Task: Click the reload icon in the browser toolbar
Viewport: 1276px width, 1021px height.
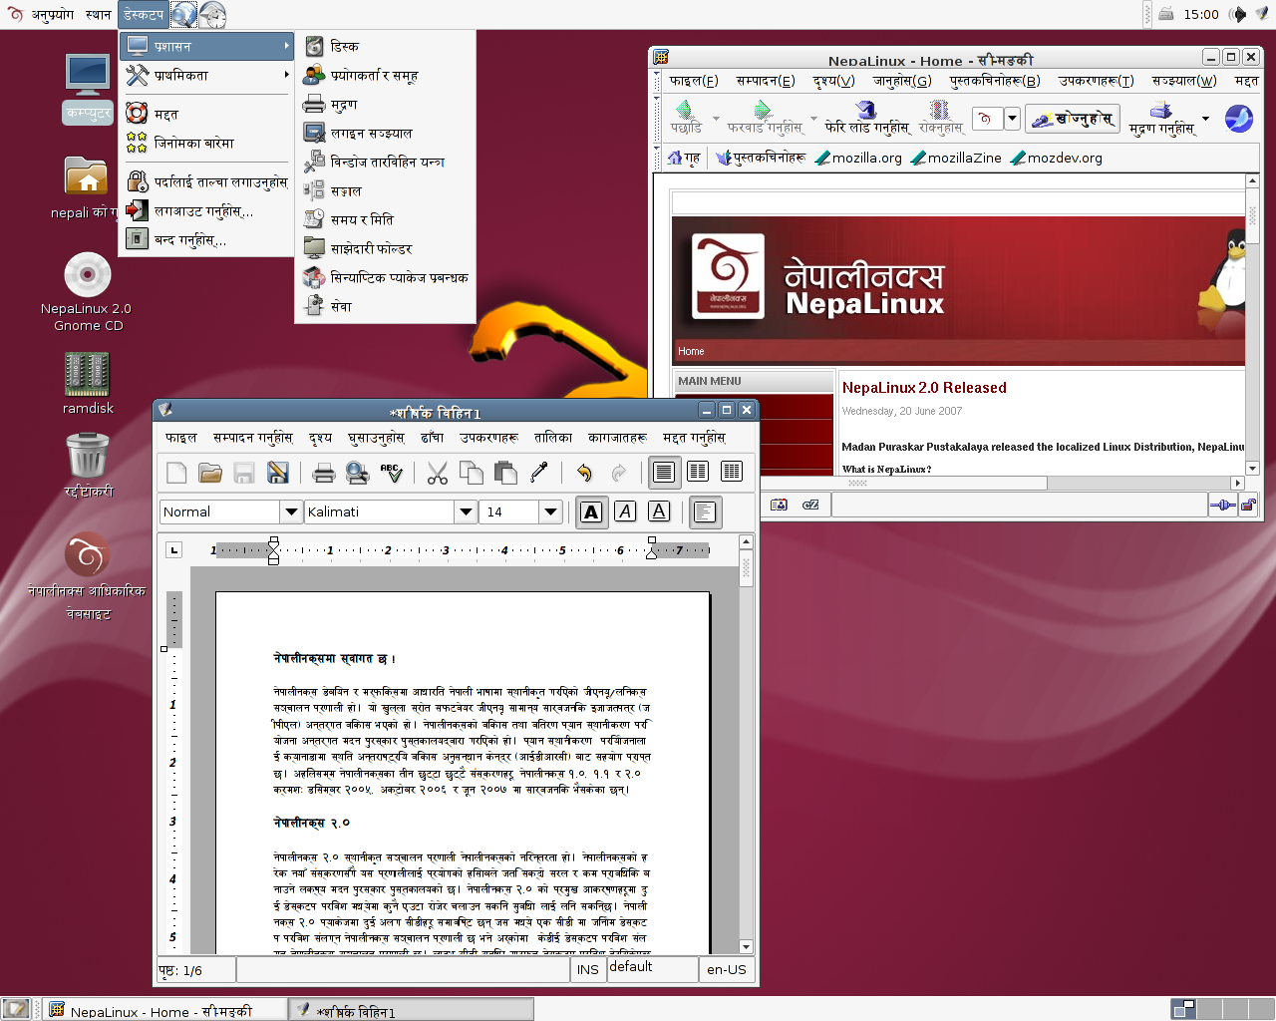Action: (865, 110)
